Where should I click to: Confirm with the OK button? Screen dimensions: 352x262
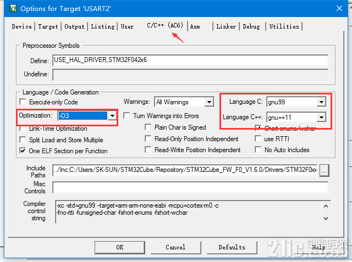pyautogui.click(x=120, y=247)
